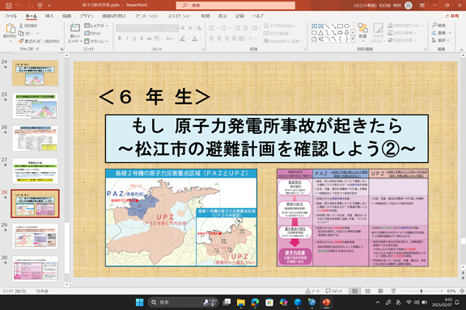Click the Decrease Font Size icon
The image size is (466, 310).
tap(191, 28)
